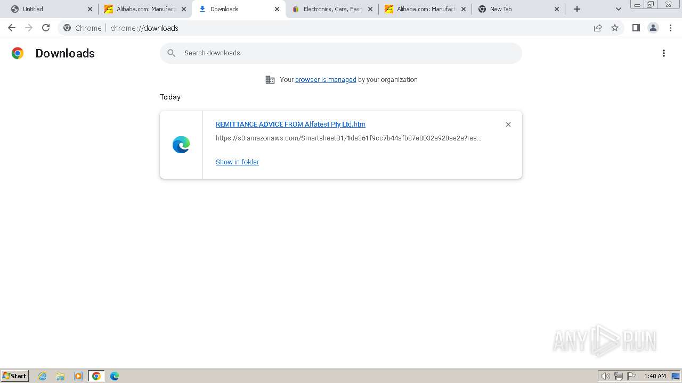The image size is (682, 383).
Task: Share this page icon in address bar
Action: pyautogui.click(x=598, y=28)
